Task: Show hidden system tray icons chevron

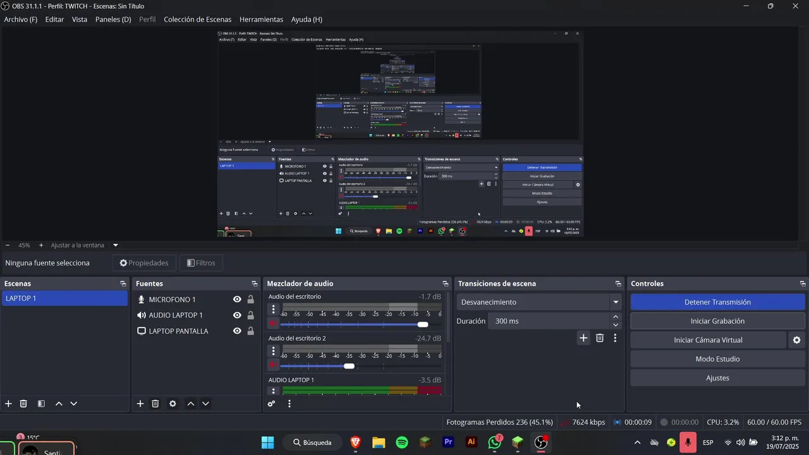Action: 637,442
